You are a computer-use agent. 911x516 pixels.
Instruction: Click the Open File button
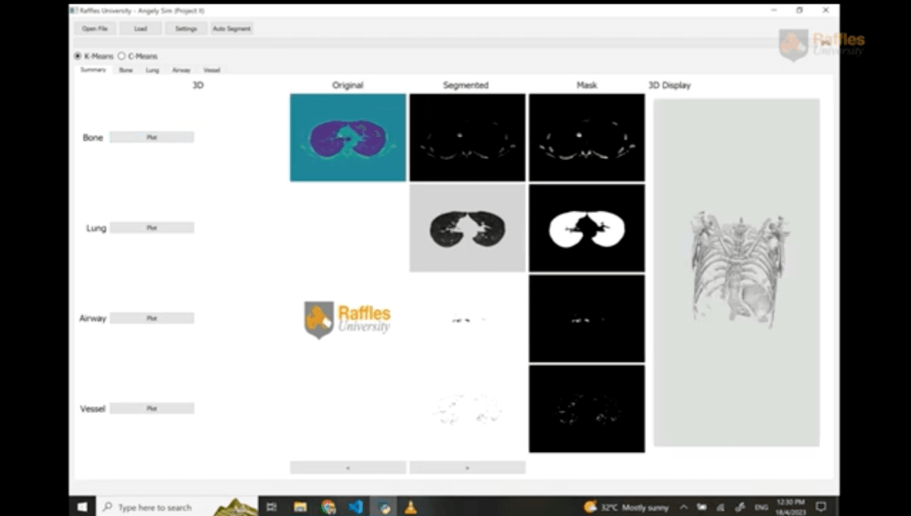tap(95, 28)
